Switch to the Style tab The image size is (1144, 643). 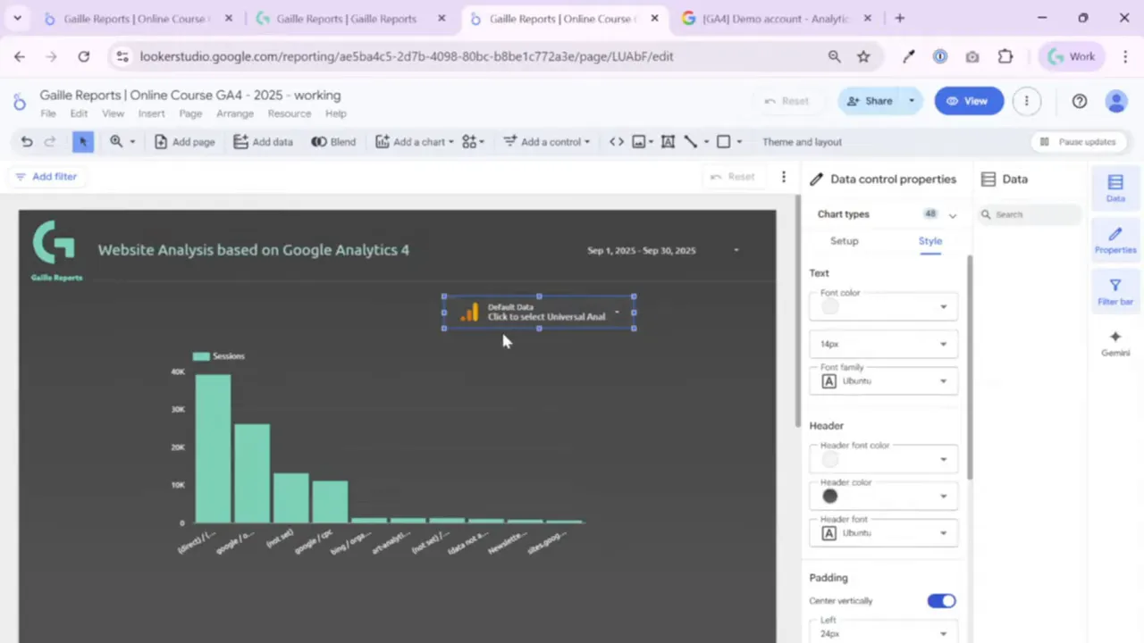tap(929, 240)
